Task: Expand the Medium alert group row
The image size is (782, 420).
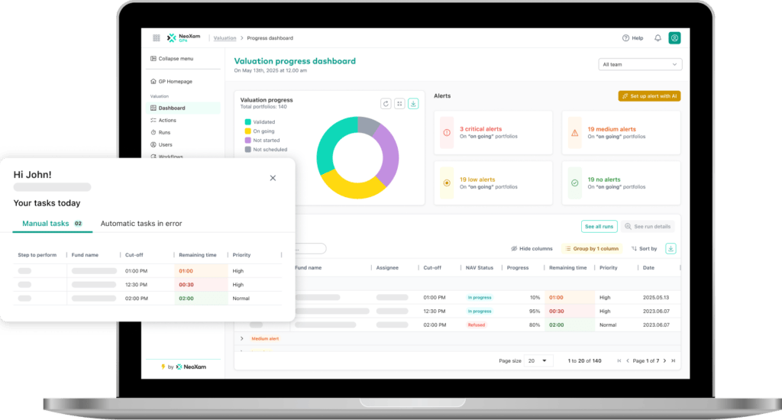Action: pyautogui.click(x=242, y=338)
